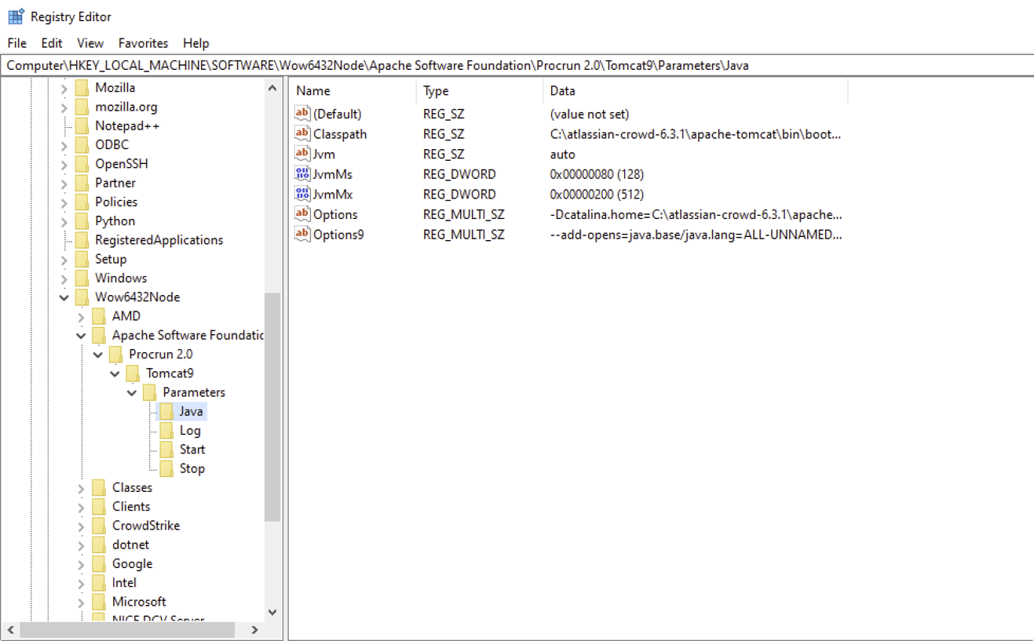This screenshot has height=641, width=1034.
Task: Click the CrowdStrike folder icon
Action: 99,526
